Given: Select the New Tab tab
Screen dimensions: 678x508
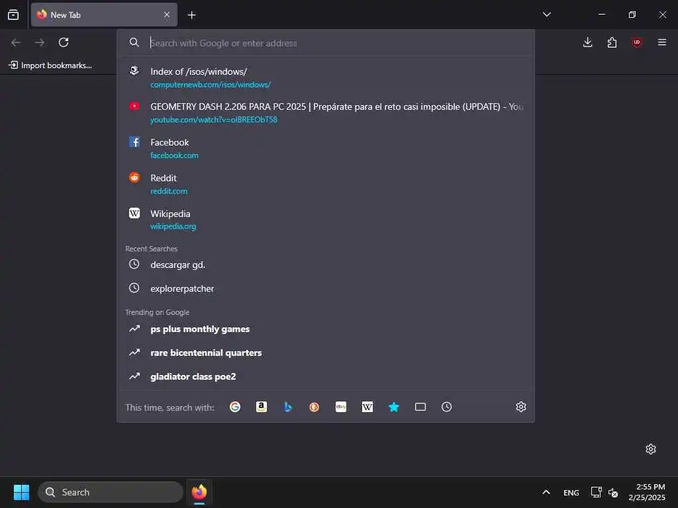Looking at the screenshot, I should click(104, 15).
